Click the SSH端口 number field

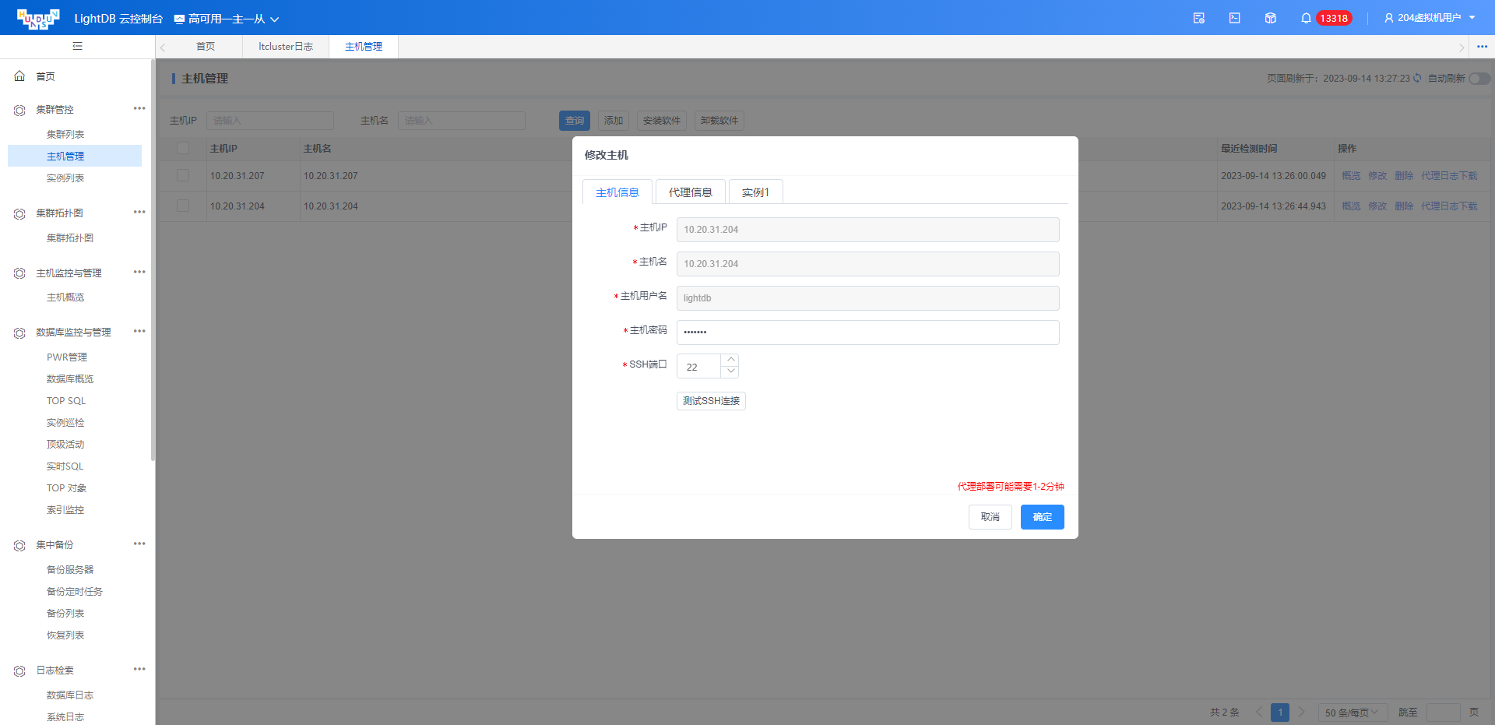click(x=699, y=367)
